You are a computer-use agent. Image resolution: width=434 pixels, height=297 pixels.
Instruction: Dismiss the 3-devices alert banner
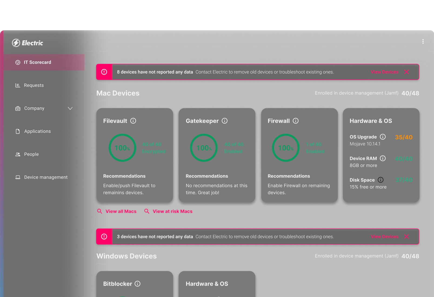(x=406, y=237)
